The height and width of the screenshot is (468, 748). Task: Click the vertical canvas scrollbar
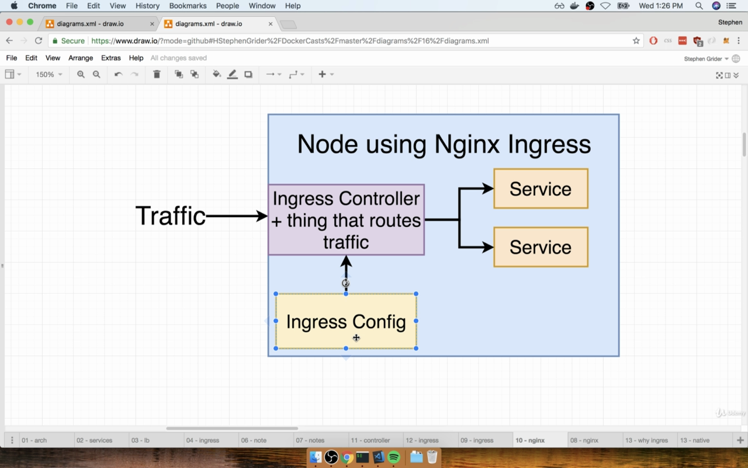[744, 145]
